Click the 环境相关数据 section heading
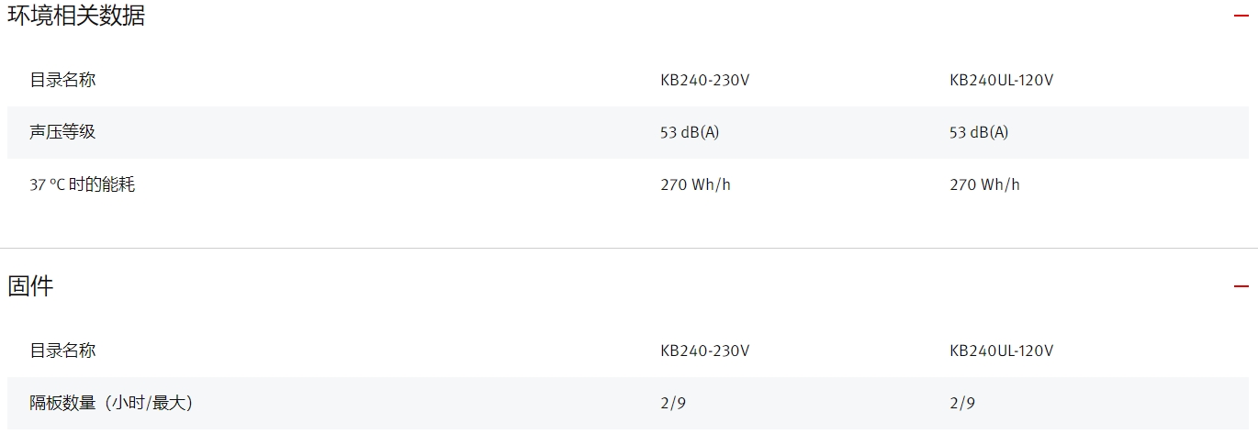This screenshot has height=434, width=1258. (x=76, y=16)
